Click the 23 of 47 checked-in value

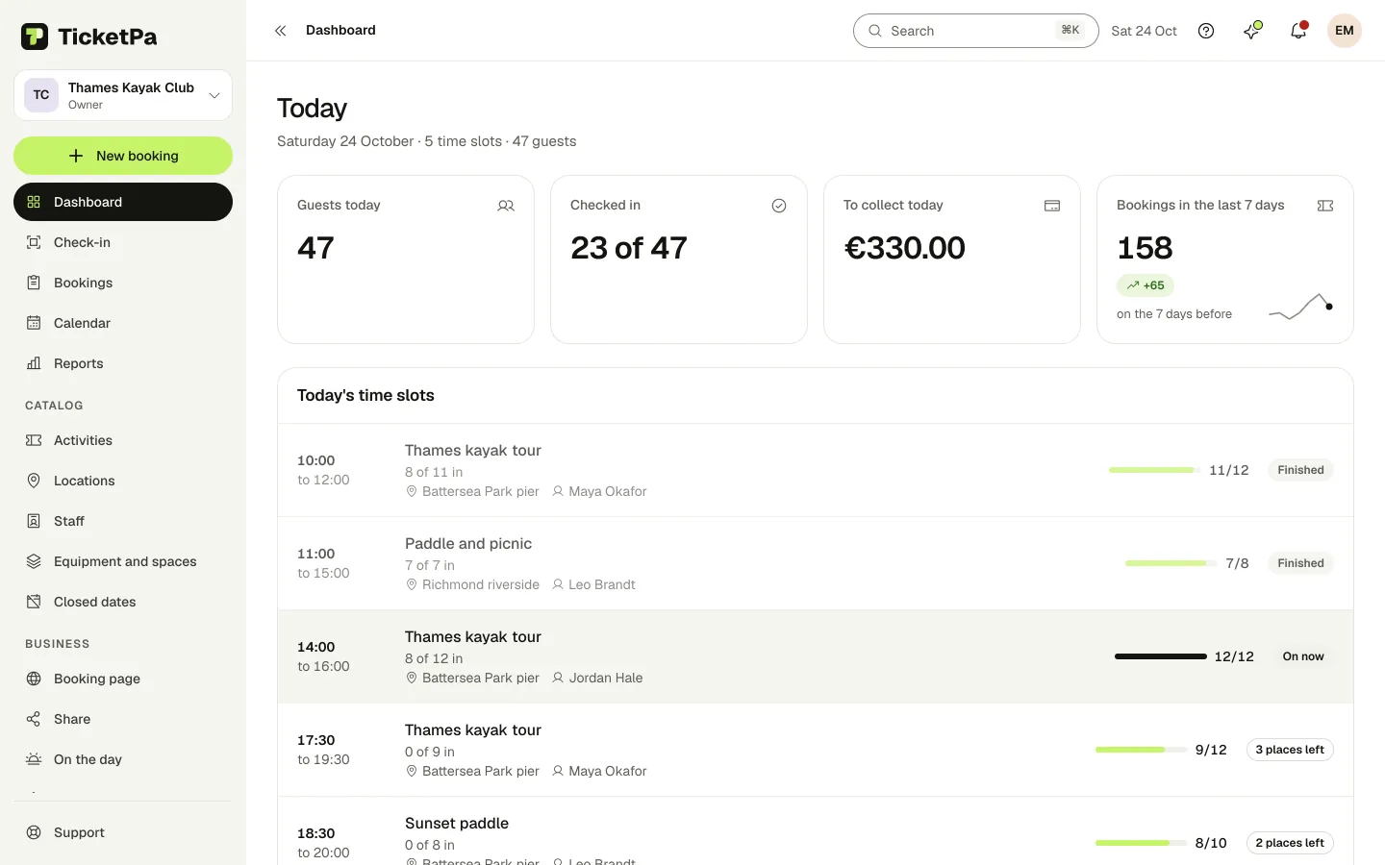tap(629, 248)
